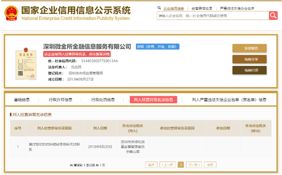
Task: Click the 移出日期 column header
Action: pyautogui.click(x=223, y=128)
